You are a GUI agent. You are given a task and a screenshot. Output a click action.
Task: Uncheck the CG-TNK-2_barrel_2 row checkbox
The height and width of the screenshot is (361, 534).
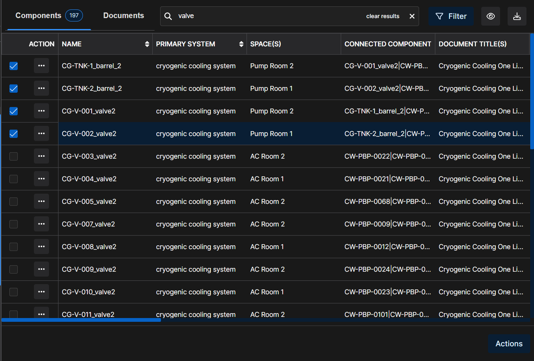tap(14, 89)
